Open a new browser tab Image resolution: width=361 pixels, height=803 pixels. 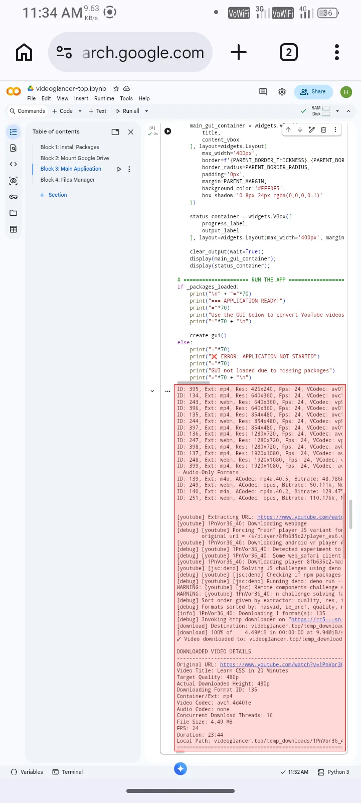239,52
